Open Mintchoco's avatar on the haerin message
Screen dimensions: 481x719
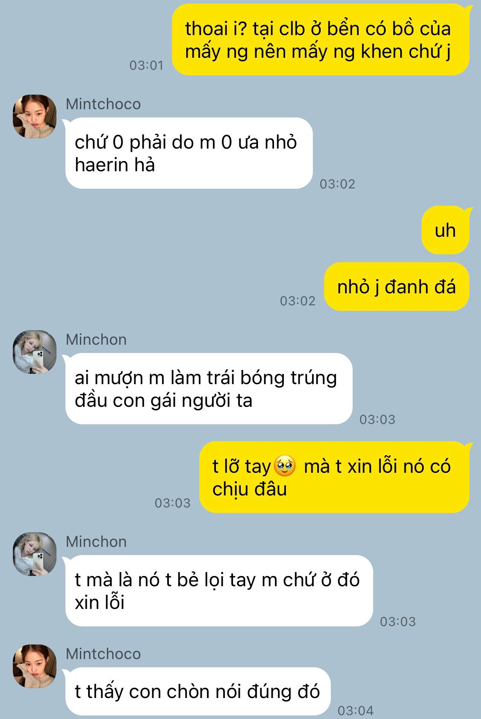click(35, 116)
